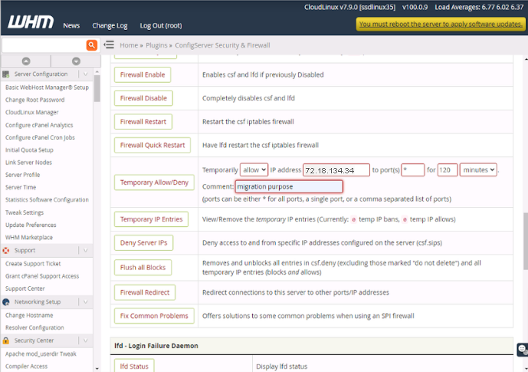The height and width of the screenshot is (372, 528).
Task: Click the Temporary IP Entries button
Action: tap(151, 219)
